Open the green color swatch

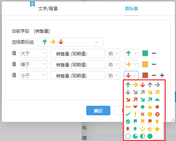(x=145, y=53)
